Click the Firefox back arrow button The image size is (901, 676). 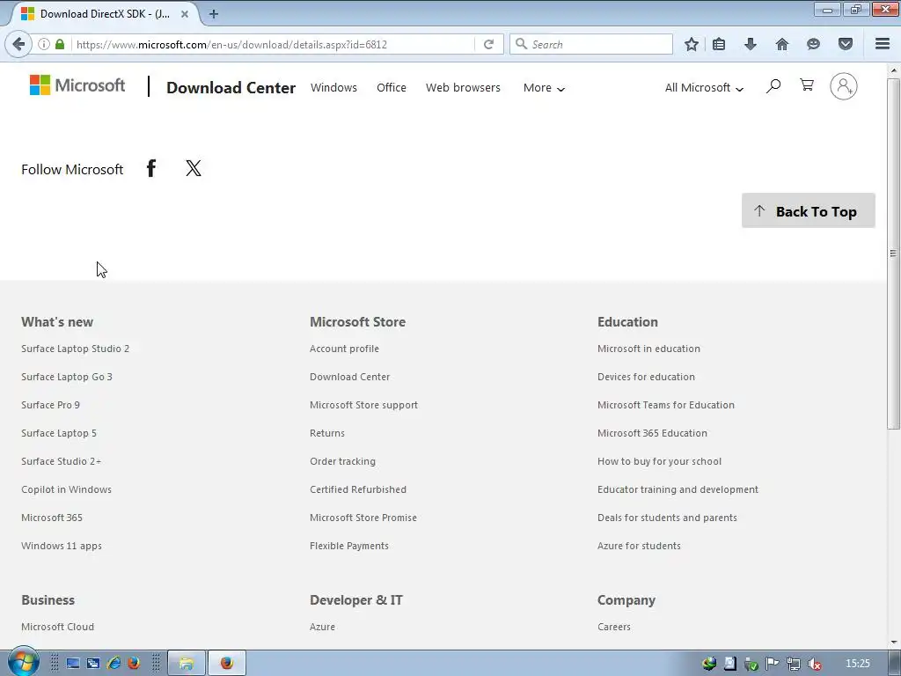point(18,44)
